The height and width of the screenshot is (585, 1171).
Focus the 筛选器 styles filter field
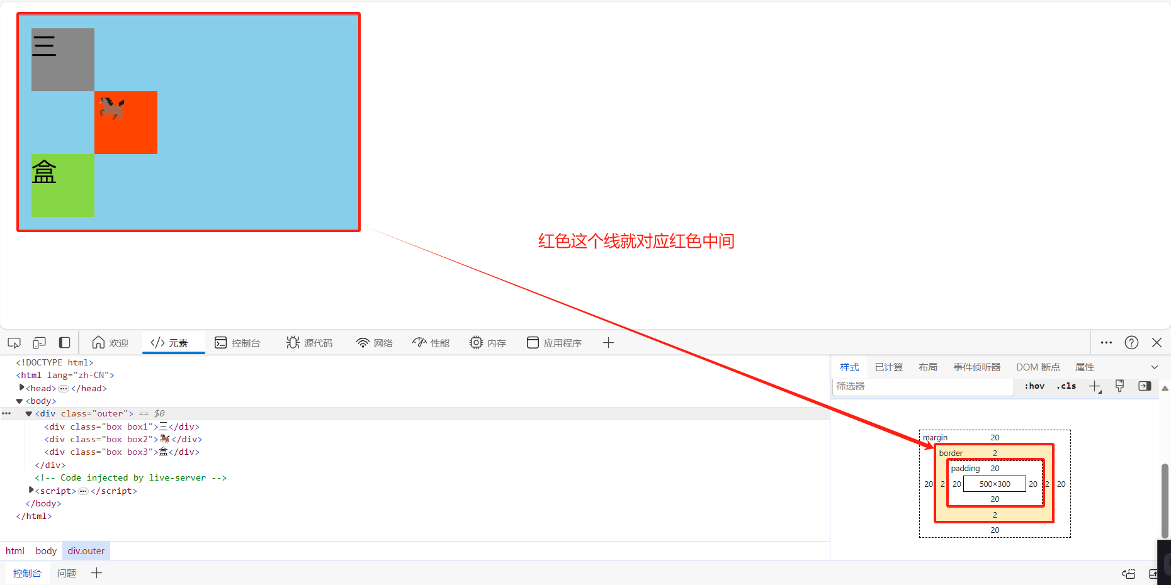tap(923, 386)
